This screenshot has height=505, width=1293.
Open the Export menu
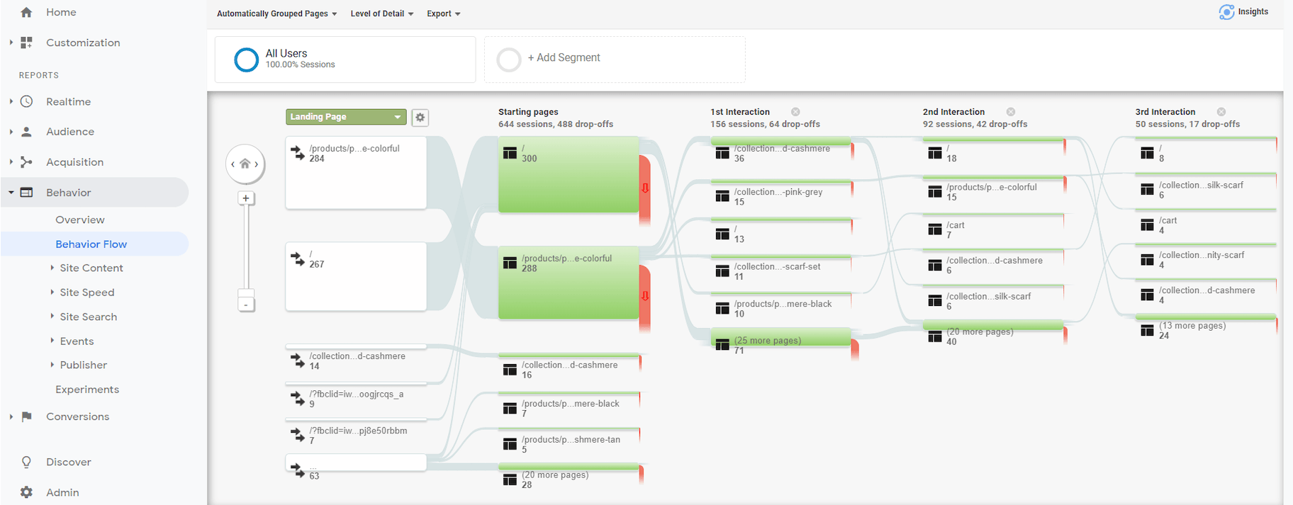click(443, 13)
